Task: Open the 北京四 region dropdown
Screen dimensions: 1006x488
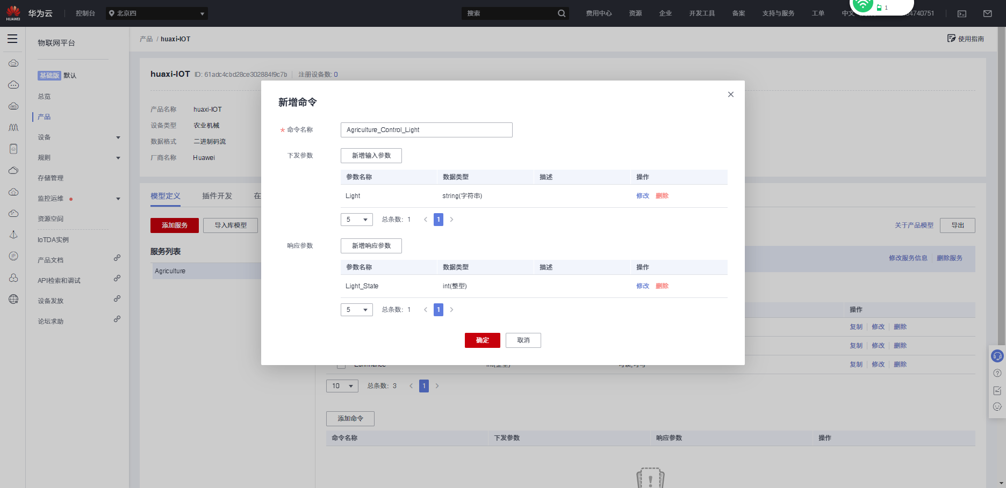Action: [x=157, y=13]
